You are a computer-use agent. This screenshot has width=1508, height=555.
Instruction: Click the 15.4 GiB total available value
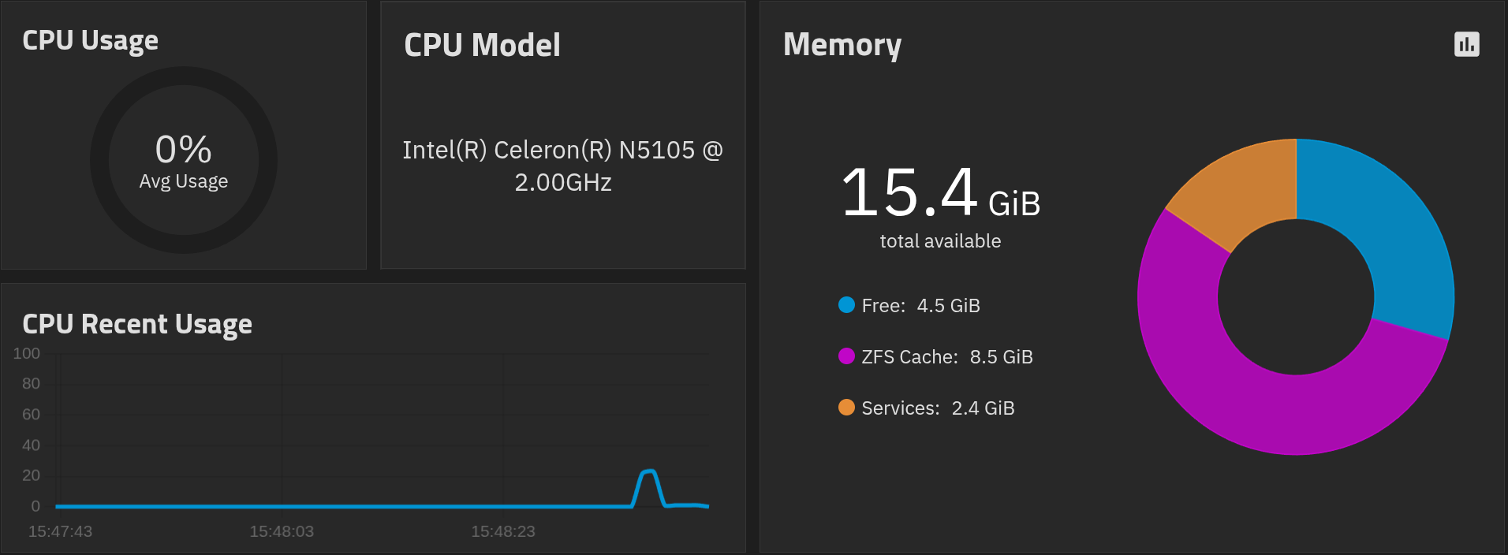pos(940,194)
